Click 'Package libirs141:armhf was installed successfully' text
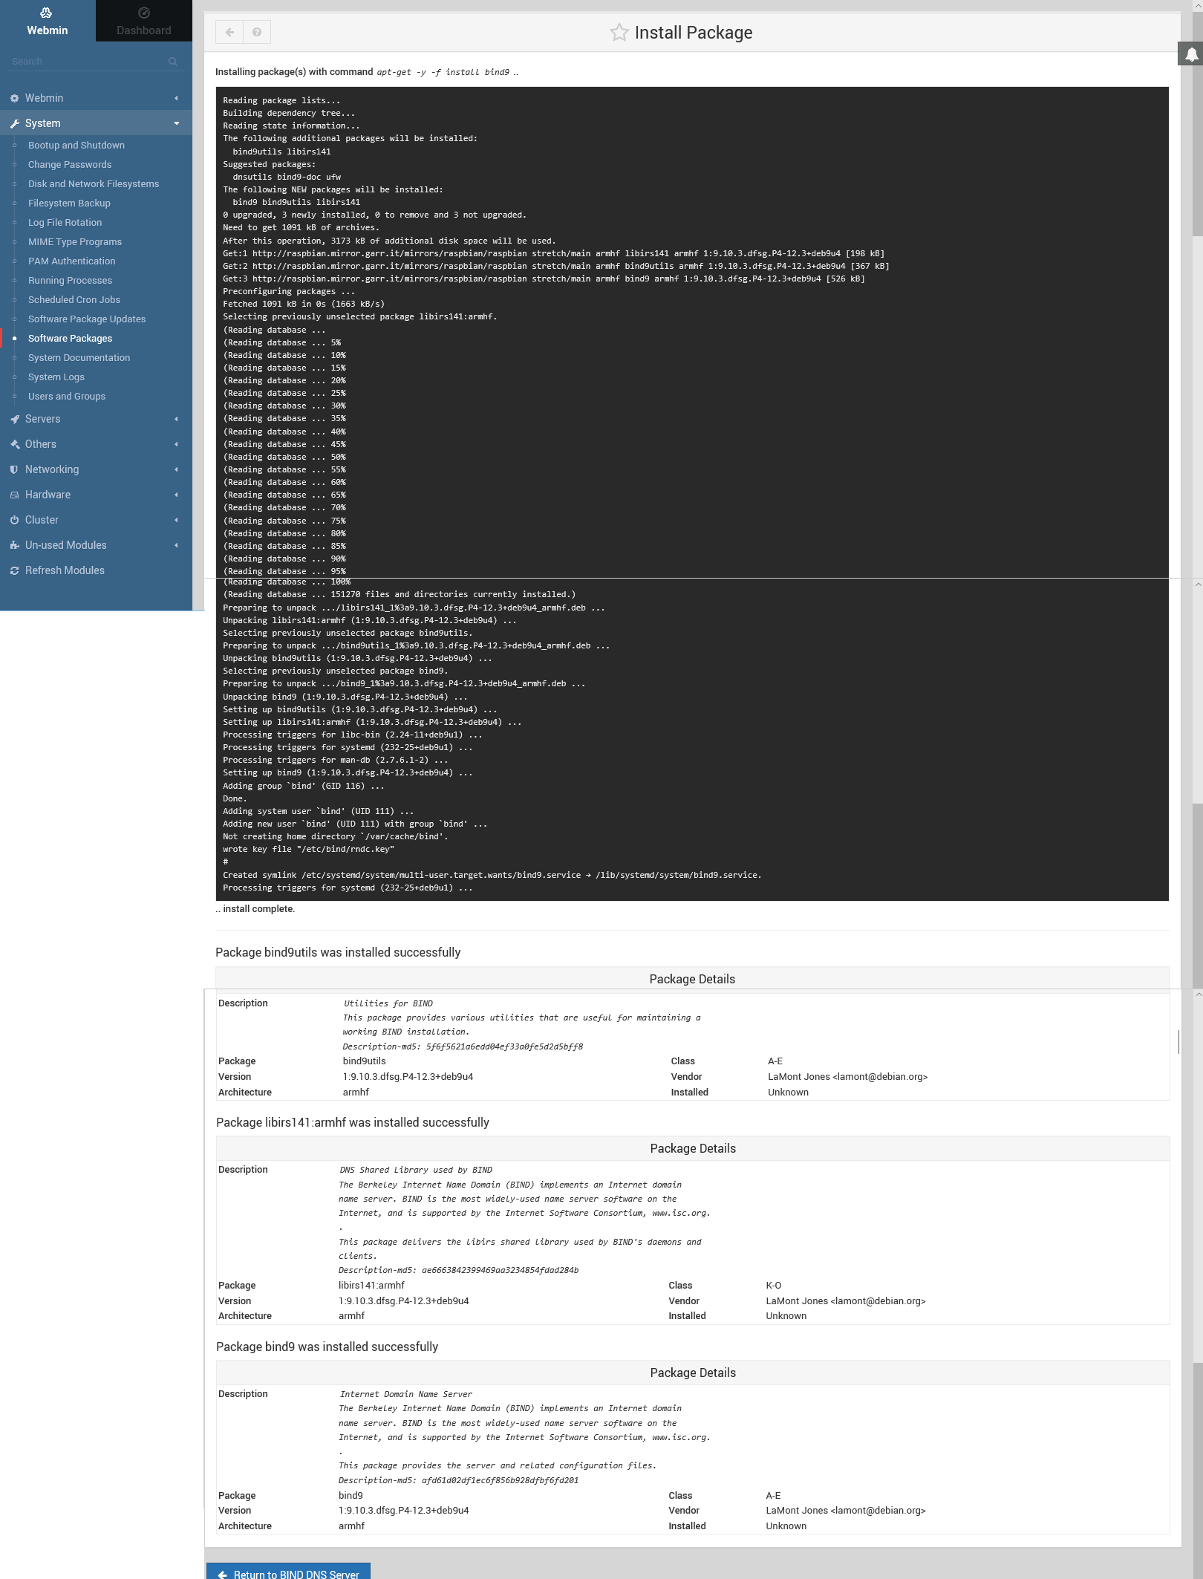The image size is (1203, 1579). tap(353, 1122)
